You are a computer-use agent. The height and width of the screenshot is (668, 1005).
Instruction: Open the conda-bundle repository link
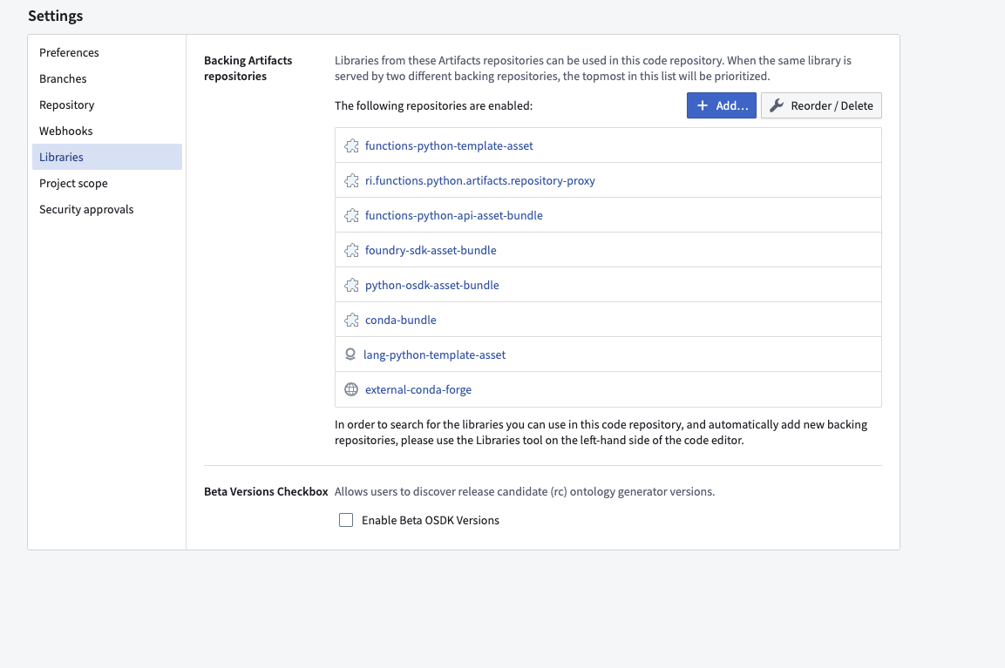401,320
